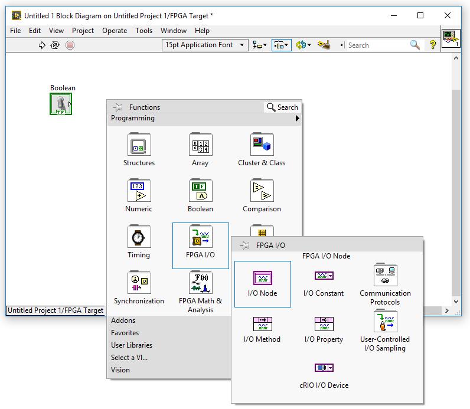Open the Reorder dropdown
This screenshot has width=470, height=409.
click(x=303, y=45)
